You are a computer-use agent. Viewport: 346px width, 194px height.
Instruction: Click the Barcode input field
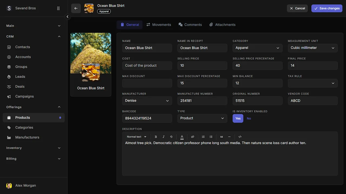(x=147, y=118)
